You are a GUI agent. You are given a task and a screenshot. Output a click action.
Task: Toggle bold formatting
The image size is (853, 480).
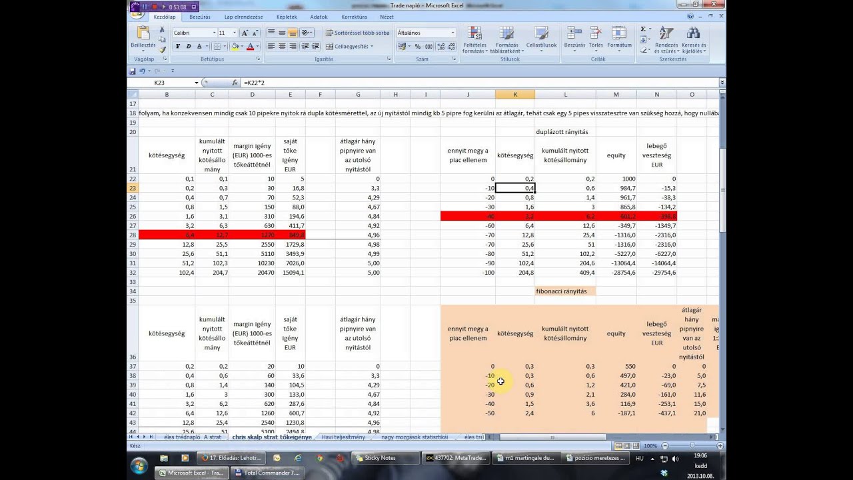coord(178,47)
